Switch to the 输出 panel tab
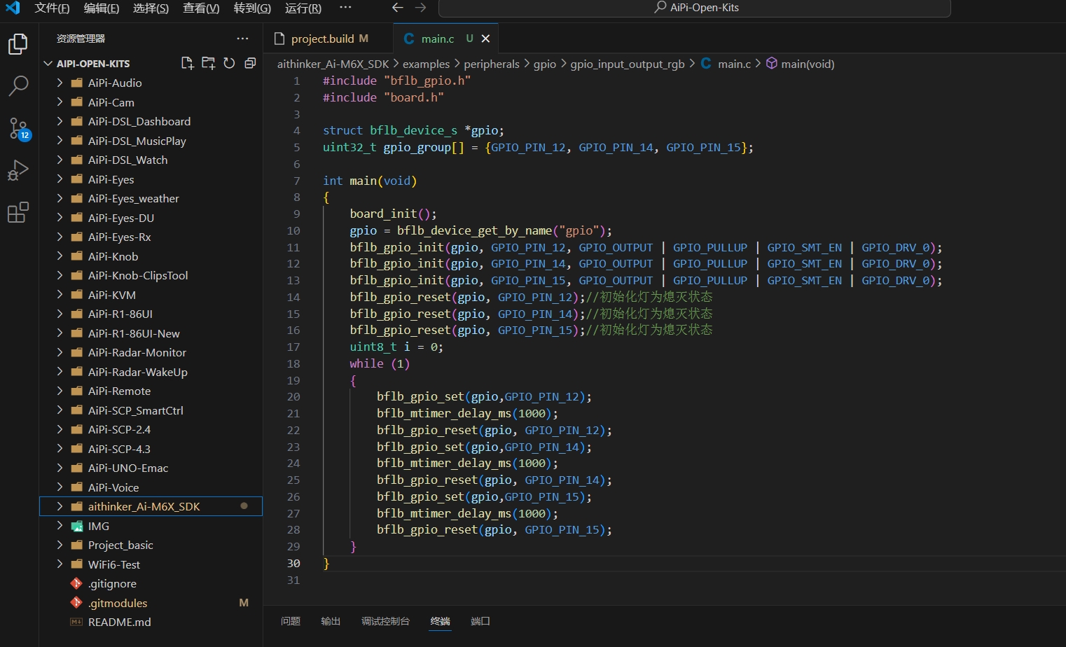1066x647 pixels. [331, 621]
